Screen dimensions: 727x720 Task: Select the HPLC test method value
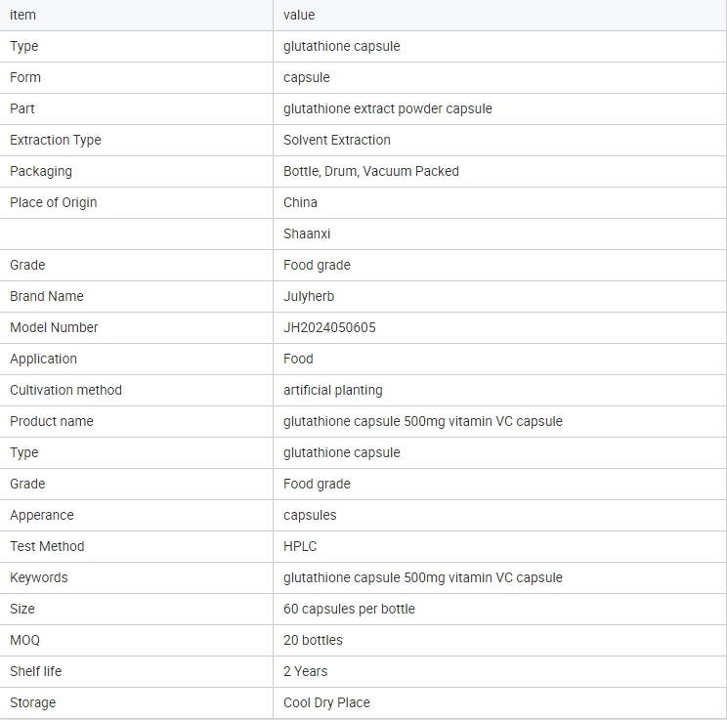(300, 546)
